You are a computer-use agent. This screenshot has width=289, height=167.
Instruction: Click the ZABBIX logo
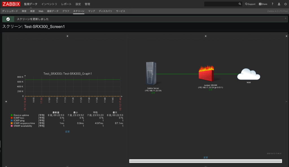coord(11,4)
